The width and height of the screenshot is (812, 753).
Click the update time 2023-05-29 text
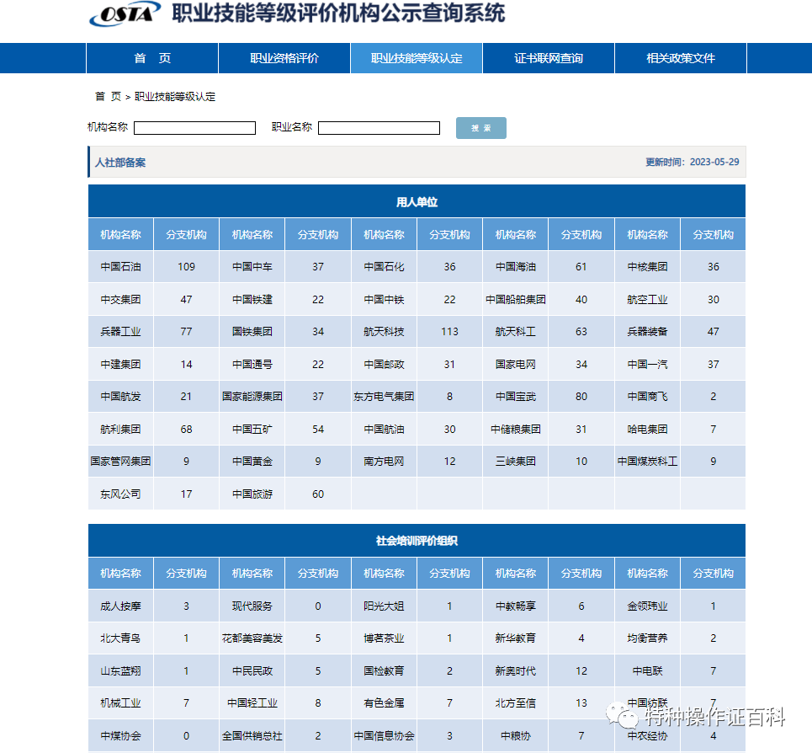(x=693, y=163)
